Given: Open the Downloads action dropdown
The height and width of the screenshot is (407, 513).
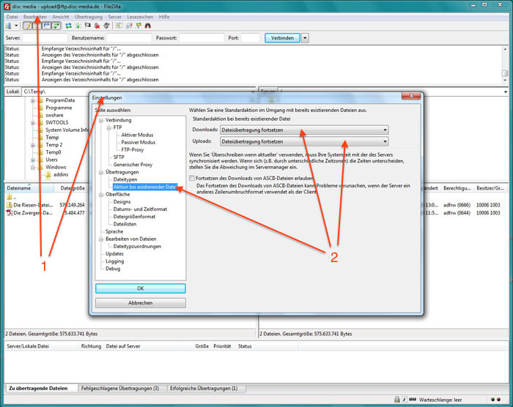Looking at the screenshot, I should (304, 130).
